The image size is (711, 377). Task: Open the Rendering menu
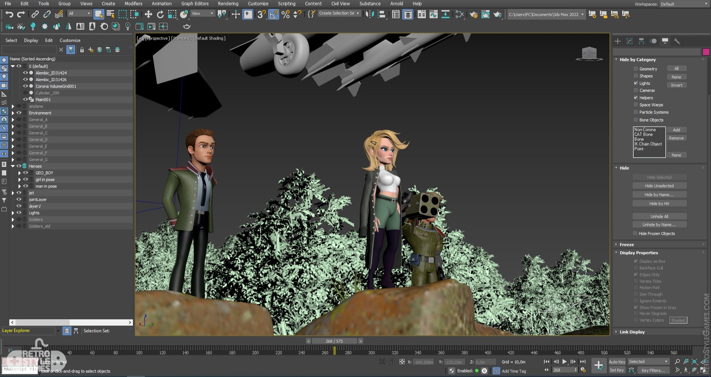[x=228, y=4]
